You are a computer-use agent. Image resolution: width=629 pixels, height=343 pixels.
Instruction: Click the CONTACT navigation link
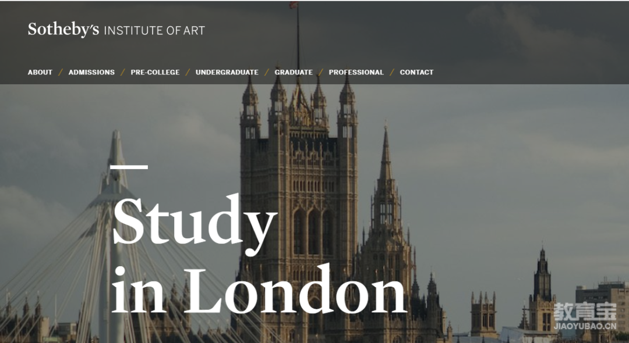pos(417,73)
